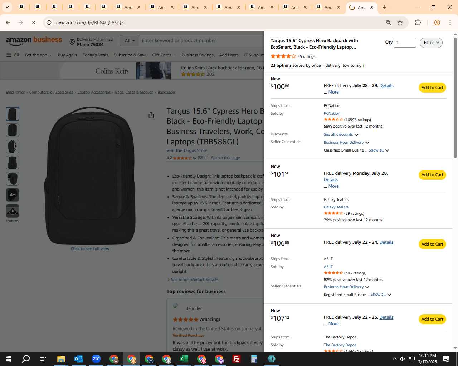Screen dimensions: 458x366
Task: Click Visit the Targus Store link
Action: click(187, 151)
